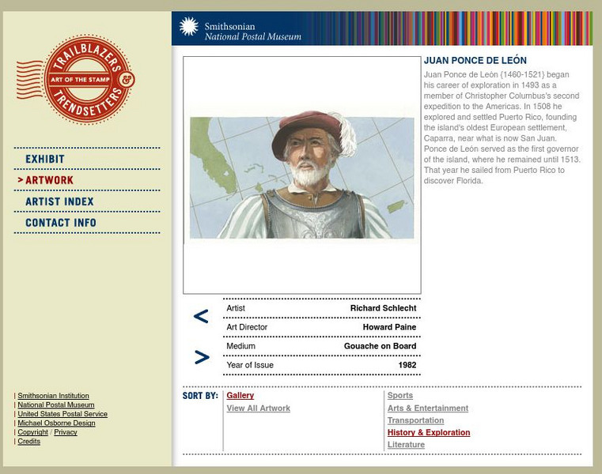Click the artist name Richard Schlecht
Screen dimensions: 602x474
tap(383, 308)
